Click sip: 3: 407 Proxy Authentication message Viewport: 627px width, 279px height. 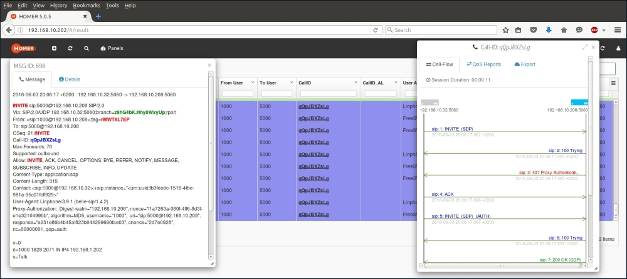(549, 173)
